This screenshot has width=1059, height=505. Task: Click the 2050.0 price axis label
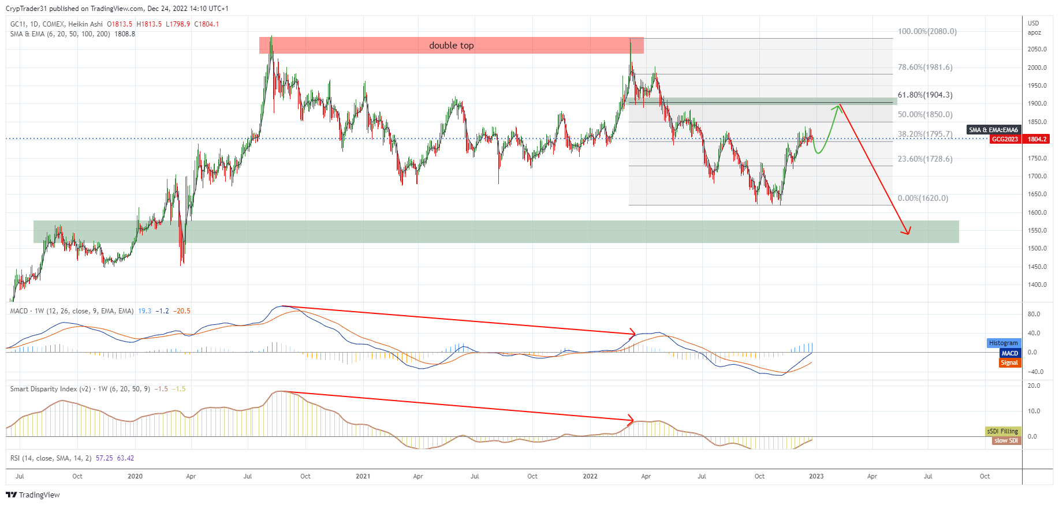tap(1037, 49)
